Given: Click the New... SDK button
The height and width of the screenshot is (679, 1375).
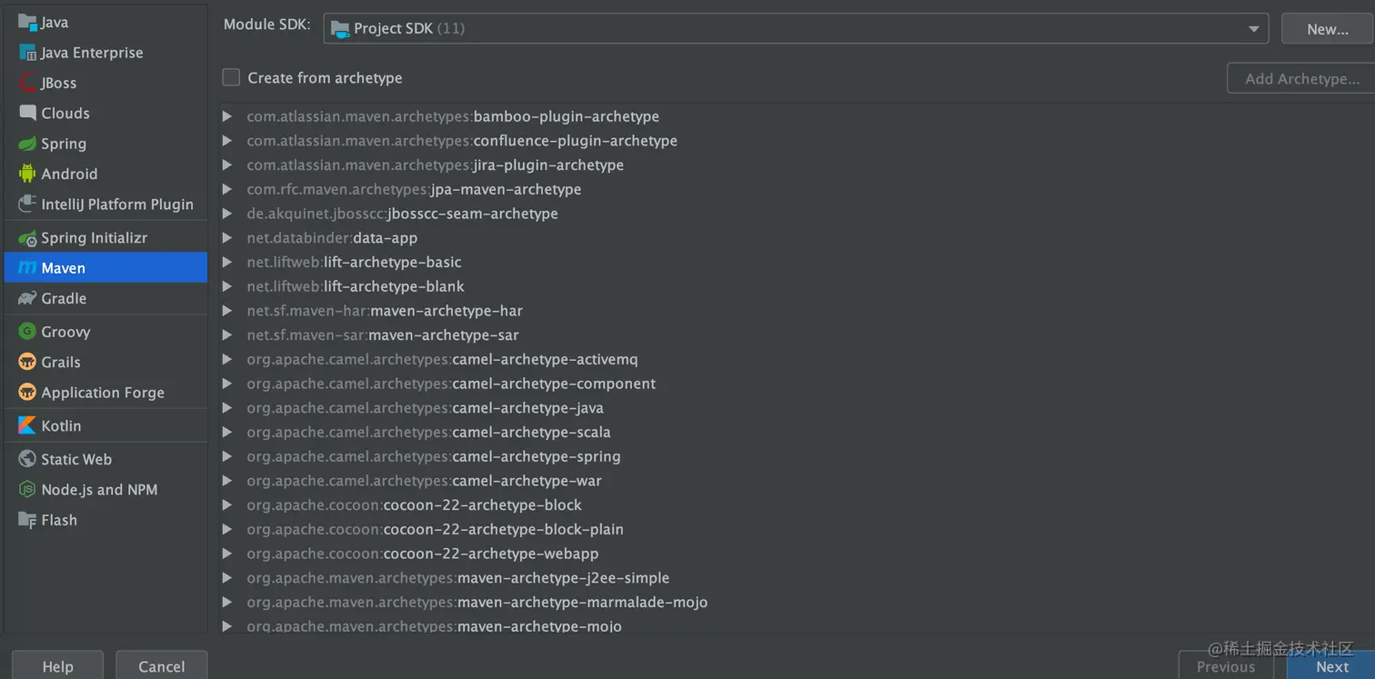Looking at the screenshot, I should coord(1327,29).
